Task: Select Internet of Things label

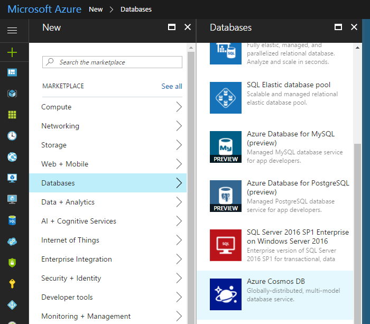Action: click(x=70, y=240)
